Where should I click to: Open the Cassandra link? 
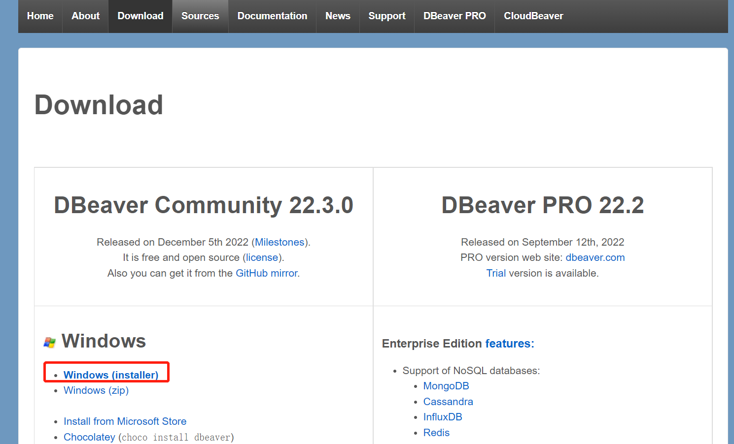pos(448,402)
